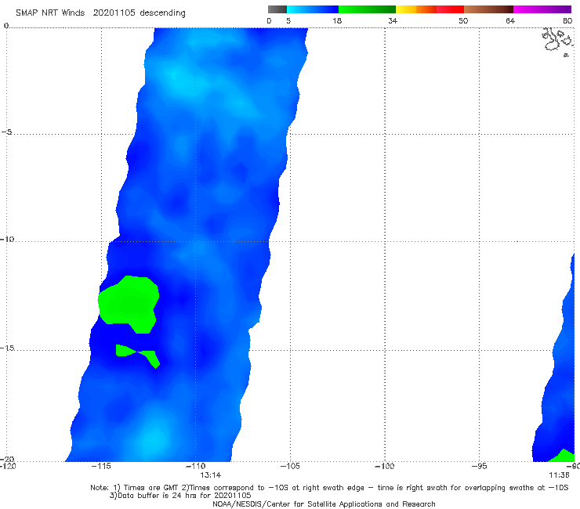Click the note line beginning 'Note: 1) Times are GMT'
Viewport: 580px width, 509px height.
point(329,488)
